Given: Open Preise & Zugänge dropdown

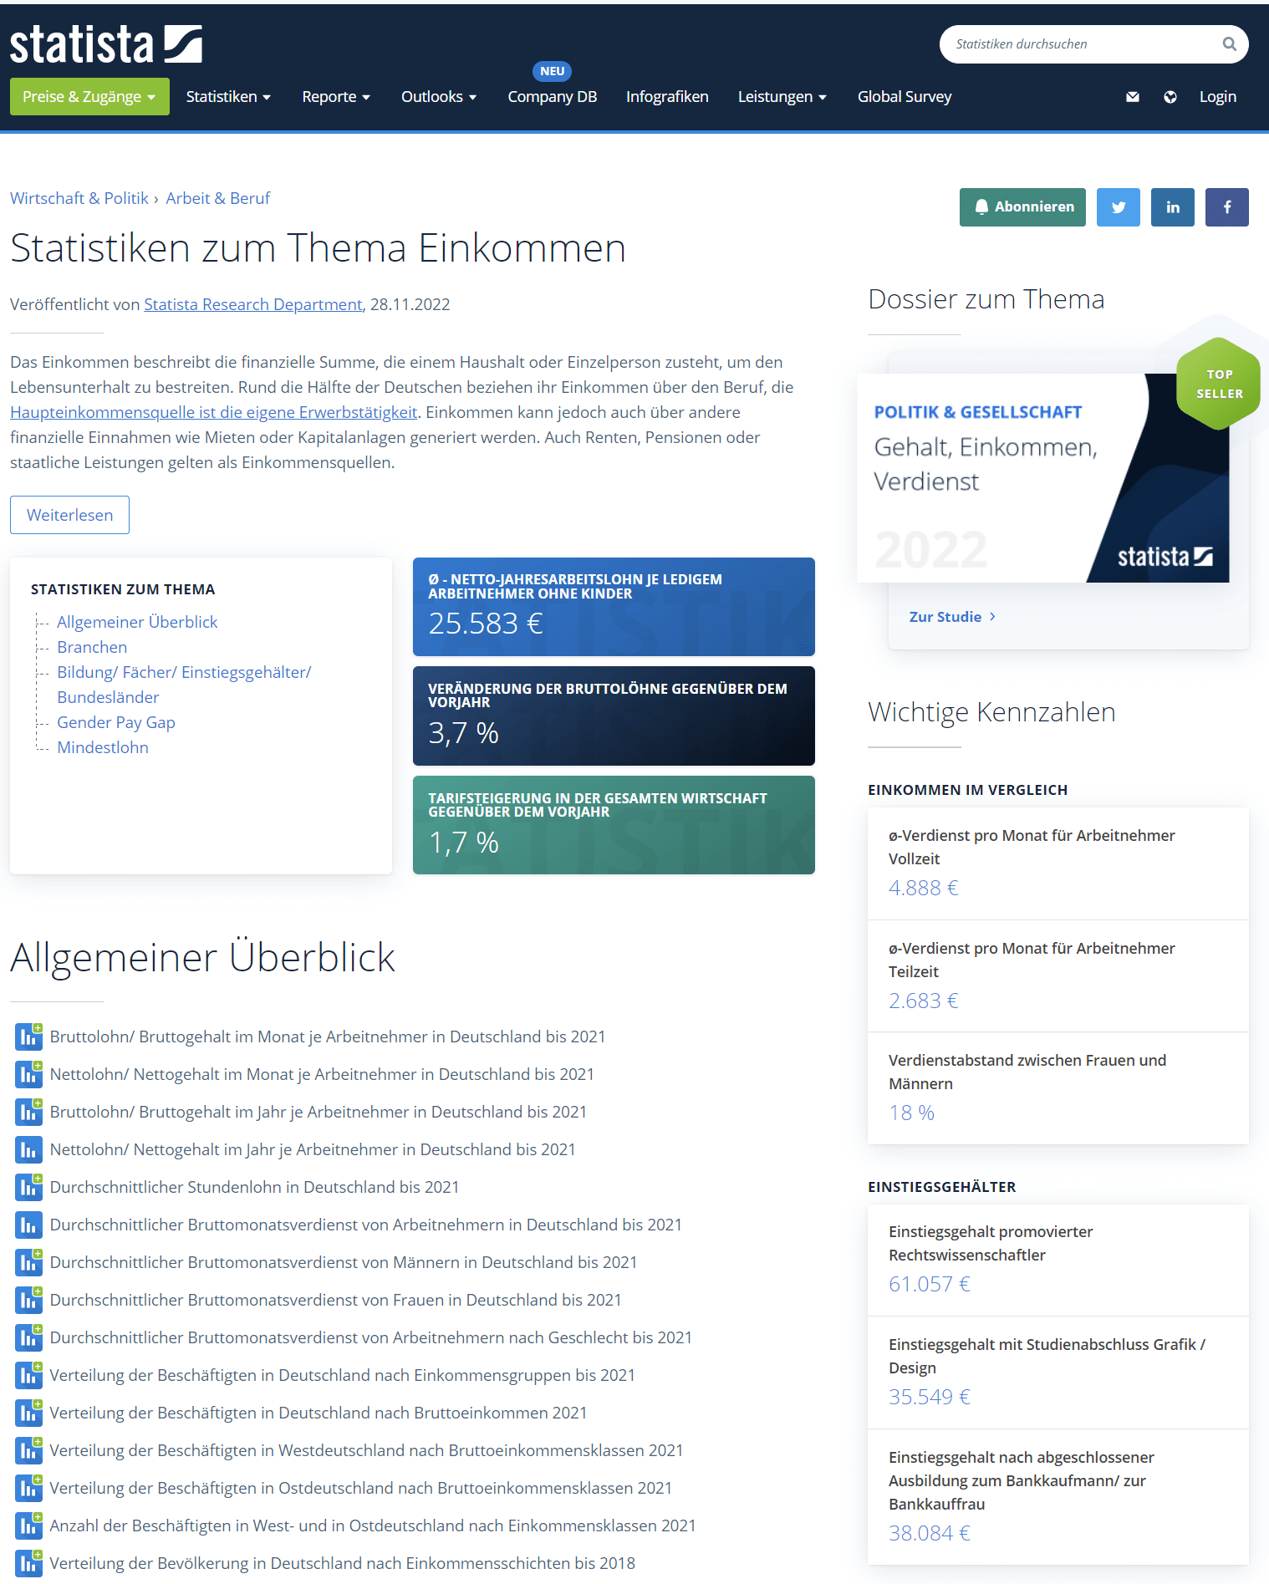Looking at the screenshot, I should 89,97.
